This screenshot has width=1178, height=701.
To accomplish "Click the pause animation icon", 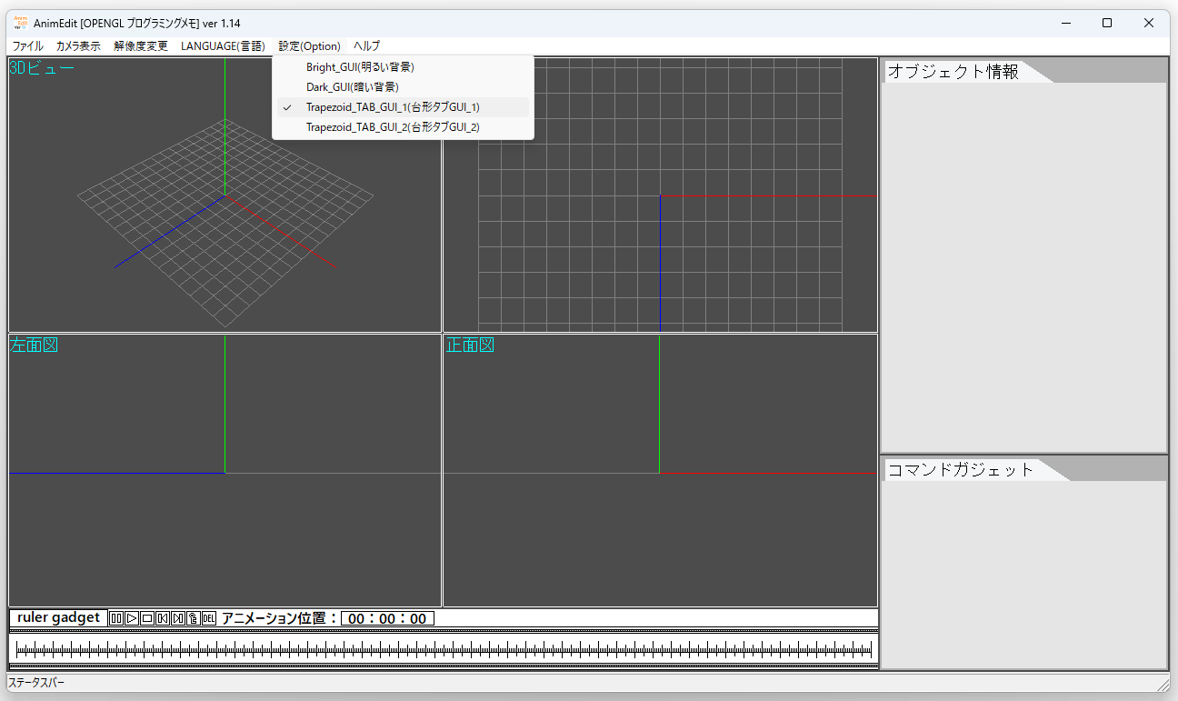I will pos(116,618).
